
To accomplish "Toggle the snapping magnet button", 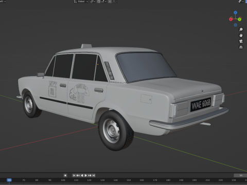I will coord(99,2).
